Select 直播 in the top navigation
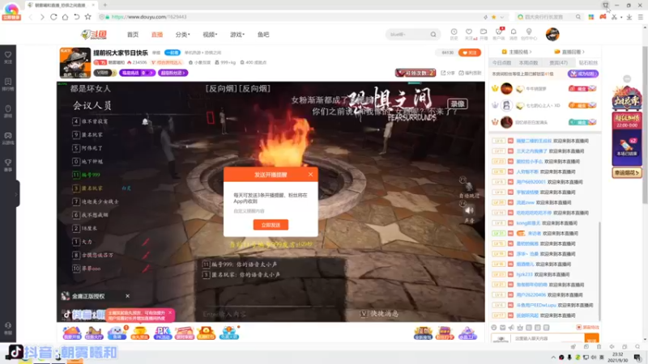 click(x=157, y=35)
